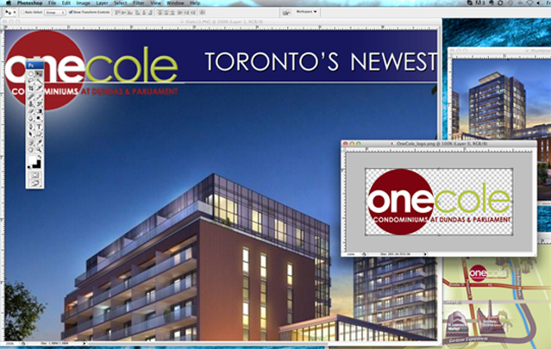Click the black background color swatch
Viewport: 551px width, 349px height.
coord(38,165)
